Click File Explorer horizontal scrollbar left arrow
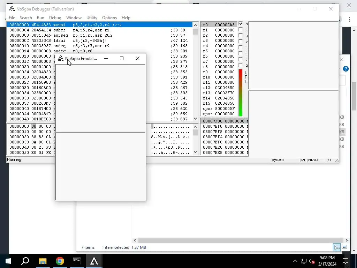This screenshot has width=357, height=268. click(x=135, y=240)
